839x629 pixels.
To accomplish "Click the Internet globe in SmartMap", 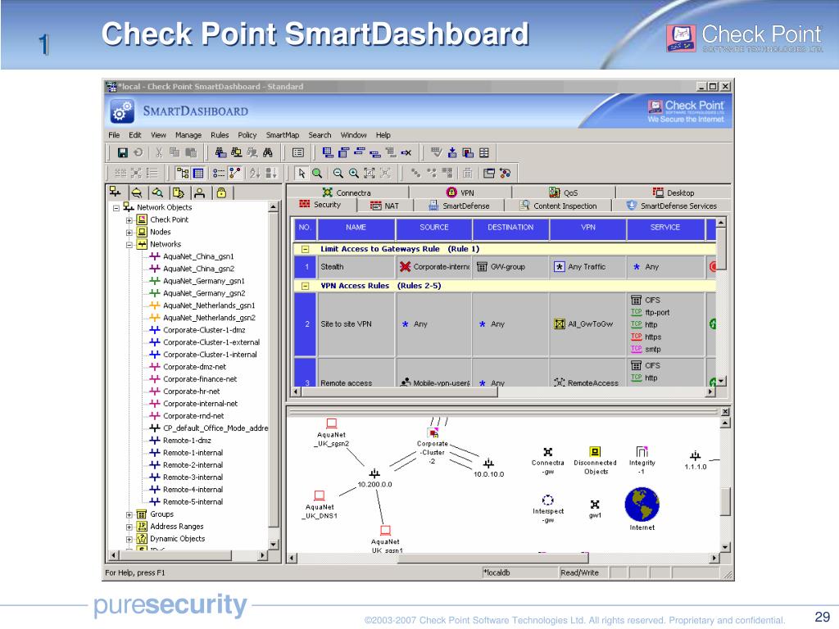I will tap(642, 504).
